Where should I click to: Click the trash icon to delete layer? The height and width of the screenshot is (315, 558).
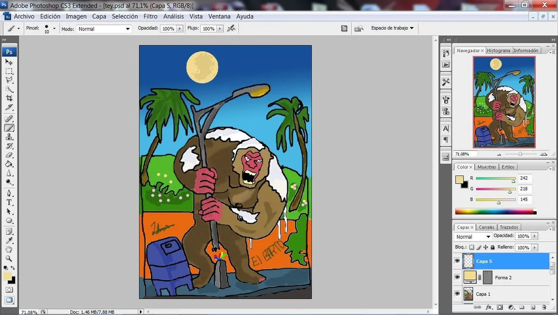click(544, 308)
